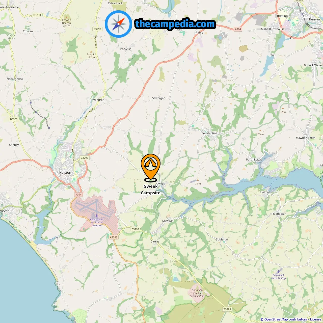Click the Mawgan village label
Viewport: 323px width, 323px height.
tap(168, 221)
